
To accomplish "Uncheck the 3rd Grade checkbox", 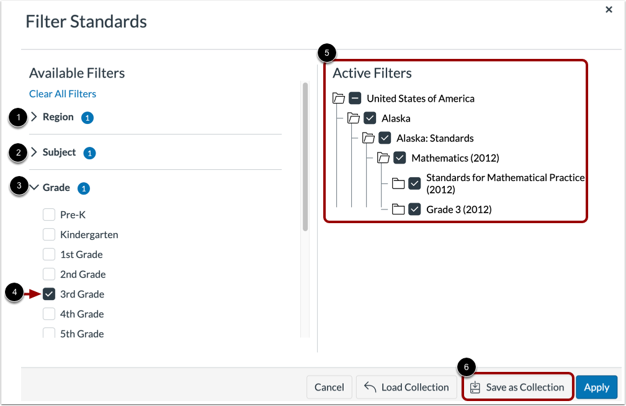I will tap(49, 294).
